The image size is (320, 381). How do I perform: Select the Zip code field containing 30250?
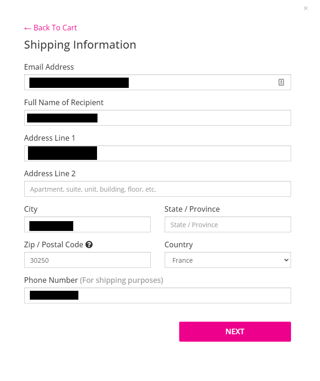[87, 260]
